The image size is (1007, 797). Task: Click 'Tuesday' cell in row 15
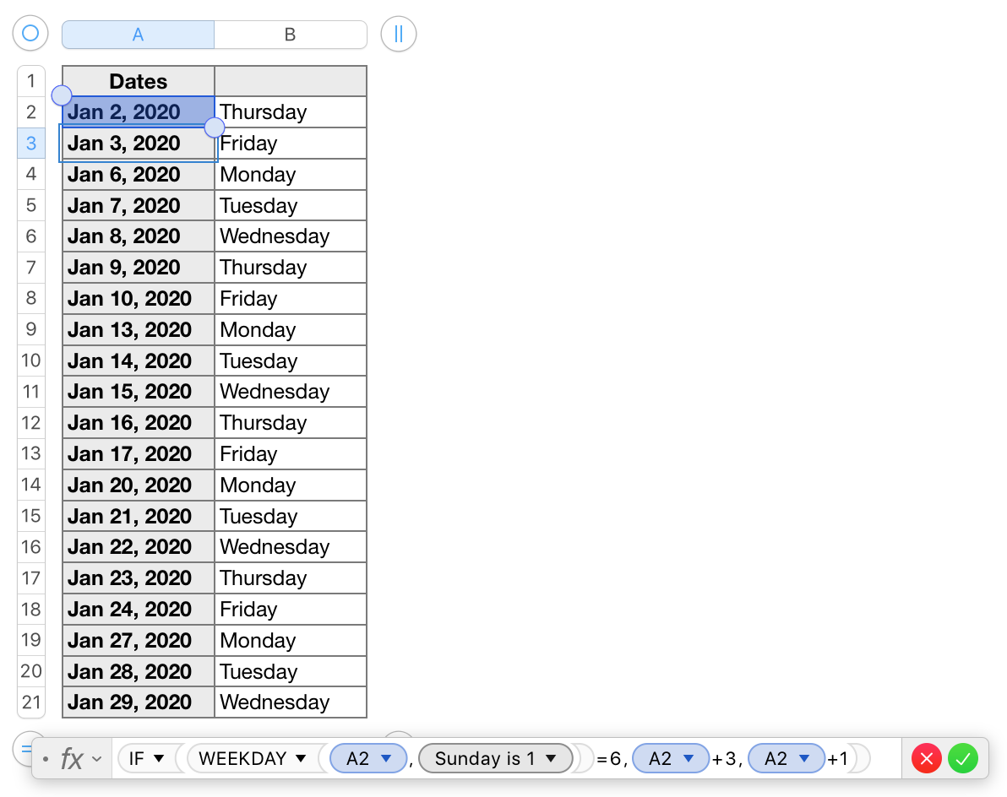(x=291, y=516)
